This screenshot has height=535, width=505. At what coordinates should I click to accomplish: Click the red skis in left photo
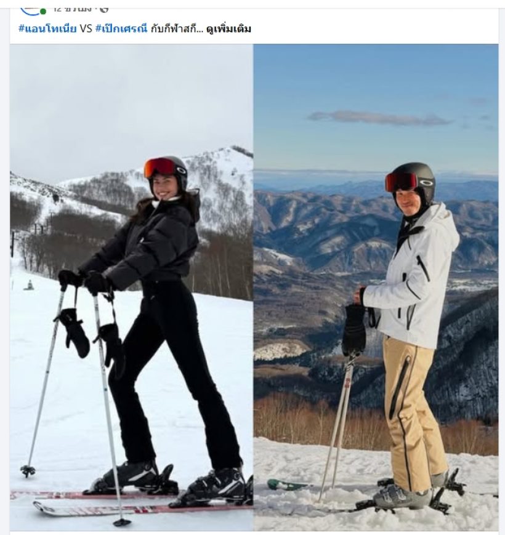[130, 504]
